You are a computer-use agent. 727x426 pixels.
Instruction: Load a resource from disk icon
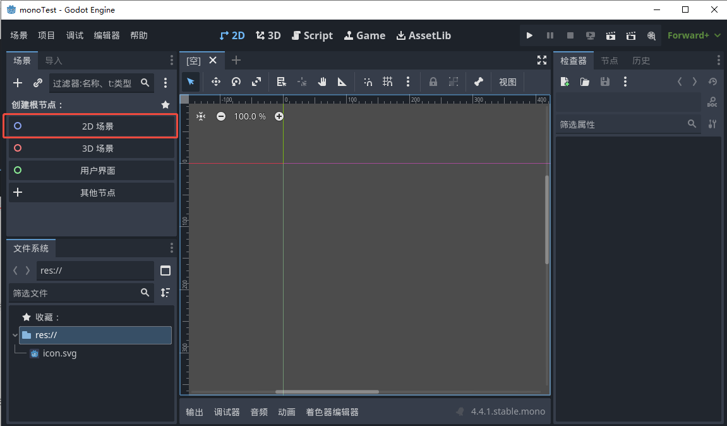tap(585, 82)
